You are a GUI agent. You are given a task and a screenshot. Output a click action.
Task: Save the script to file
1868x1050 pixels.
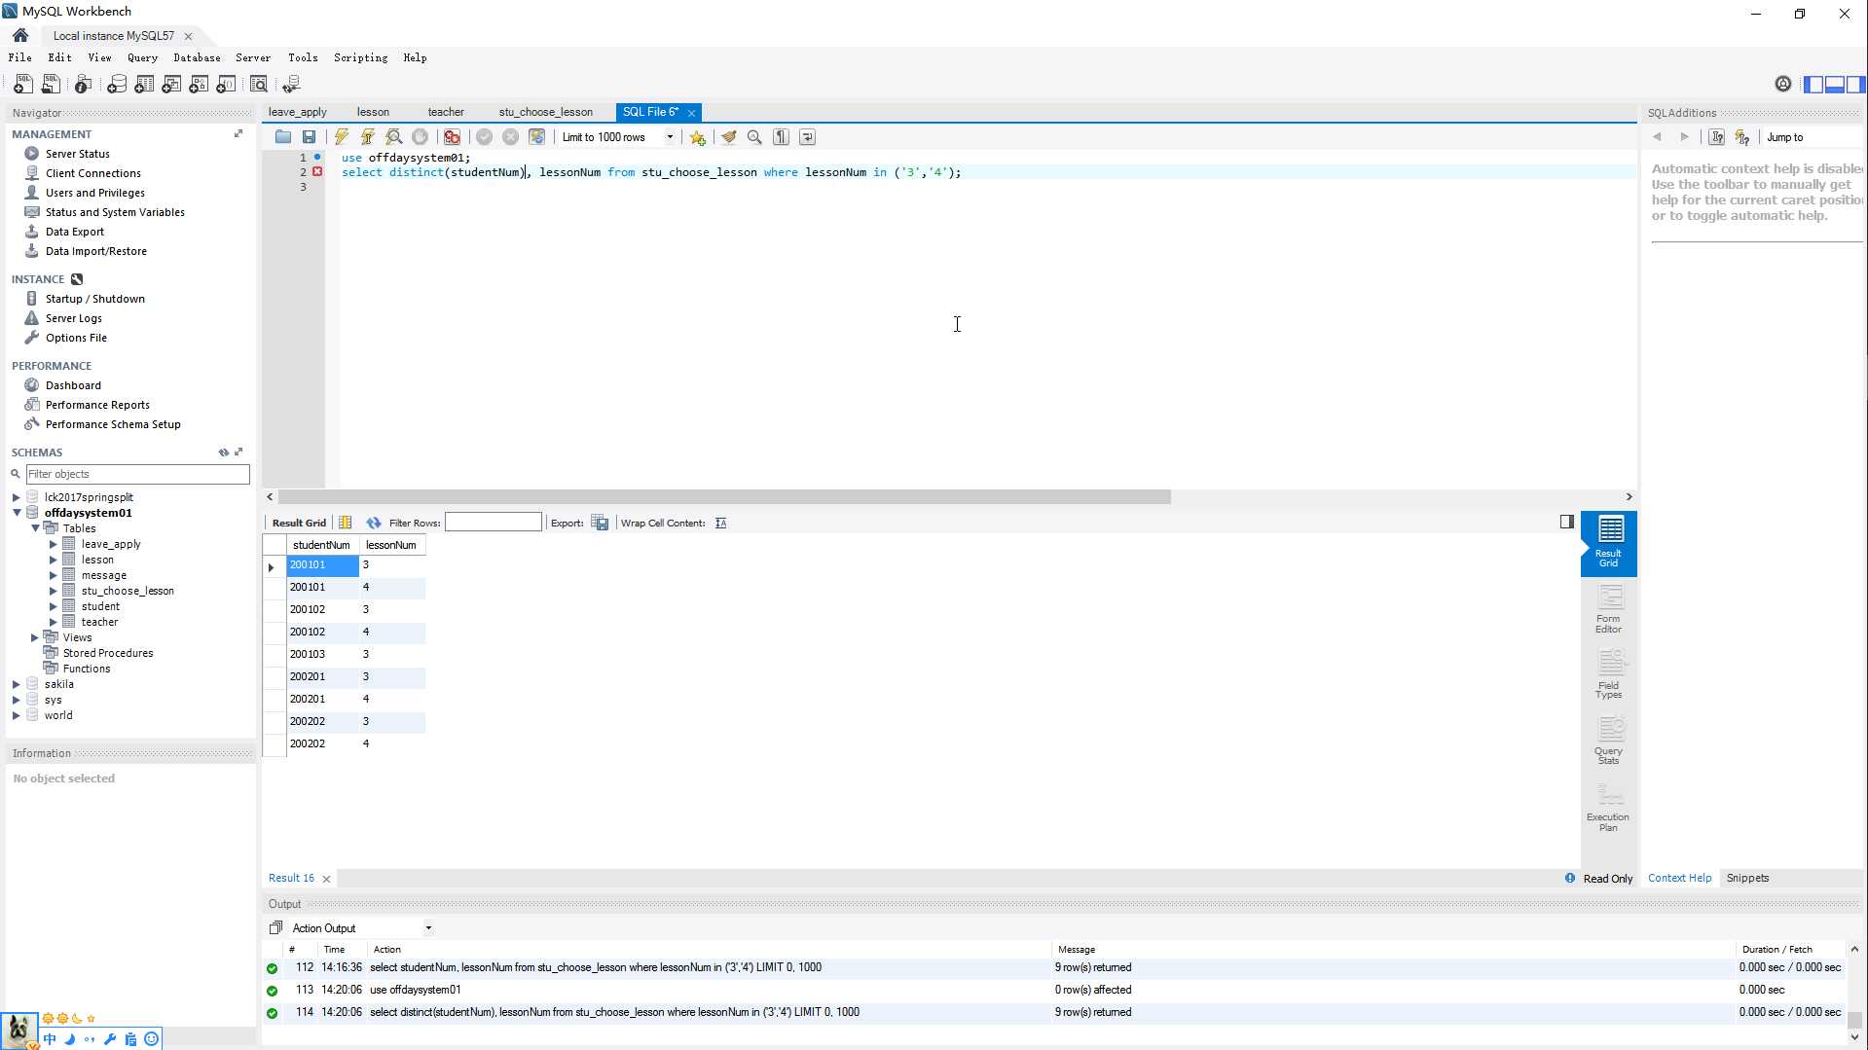[309, 137]
